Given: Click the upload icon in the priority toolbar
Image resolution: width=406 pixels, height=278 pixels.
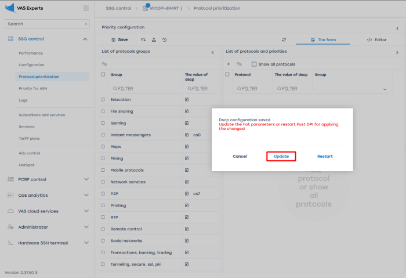Looking at the screenshot, I should point(154,40).
